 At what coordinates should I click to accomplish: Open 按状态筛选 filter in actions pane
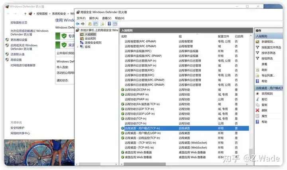(268, 53)
